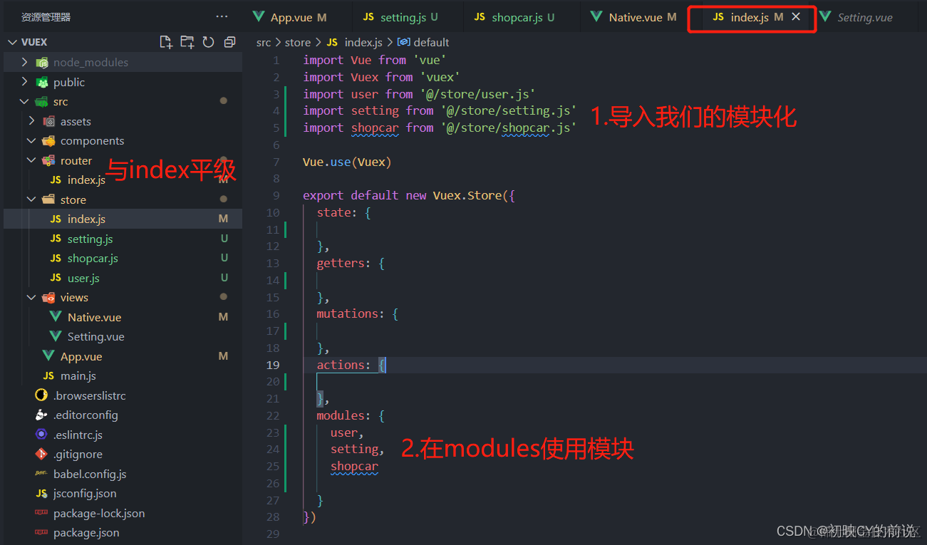This screenshot has height=545, width=927.
Task: Click the ESLint icon beside .eslintrc.js
Action: [x=41, y=435]
